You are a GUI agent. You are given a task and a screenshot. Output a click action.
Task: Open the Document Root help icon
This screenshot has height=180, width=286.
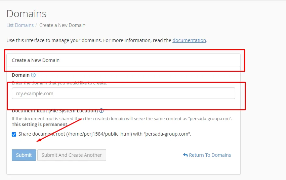[x=101, y=111]
